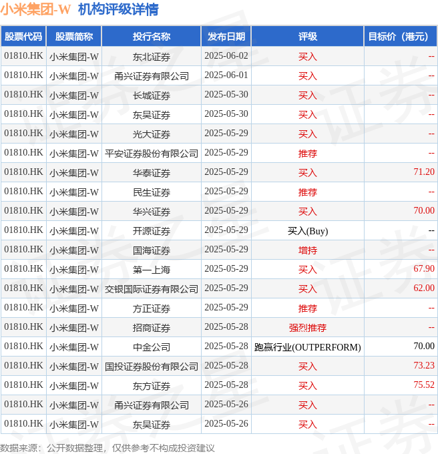Click the target price 73.23
The height and width of the screenshot is (454, 438).
pyautogui.click(x=424, y=365)
